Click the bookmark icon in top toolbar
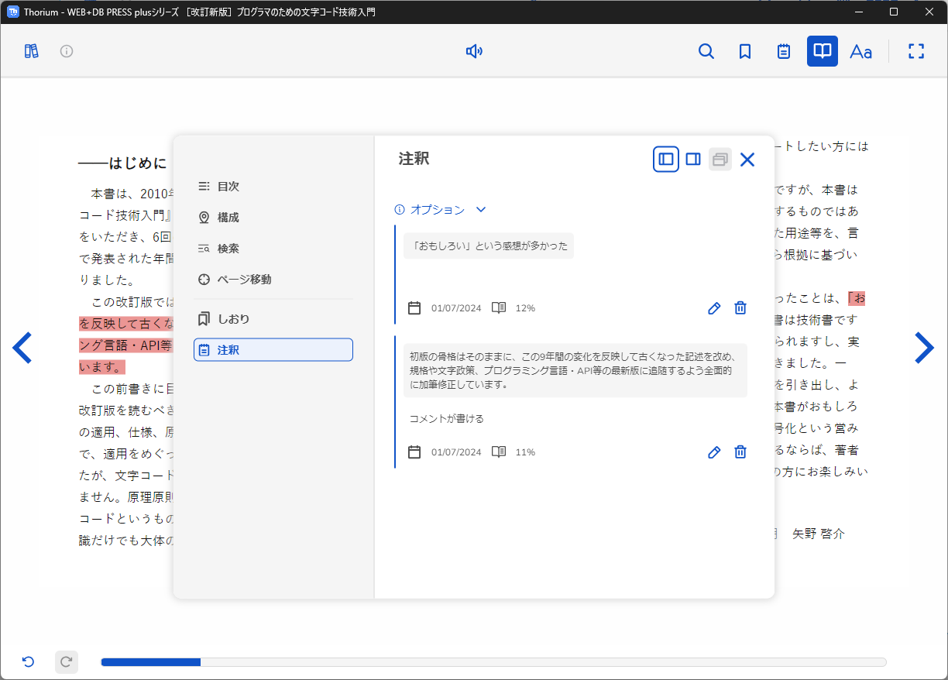Screen dimensions: 948x680 tap(745, 51)
